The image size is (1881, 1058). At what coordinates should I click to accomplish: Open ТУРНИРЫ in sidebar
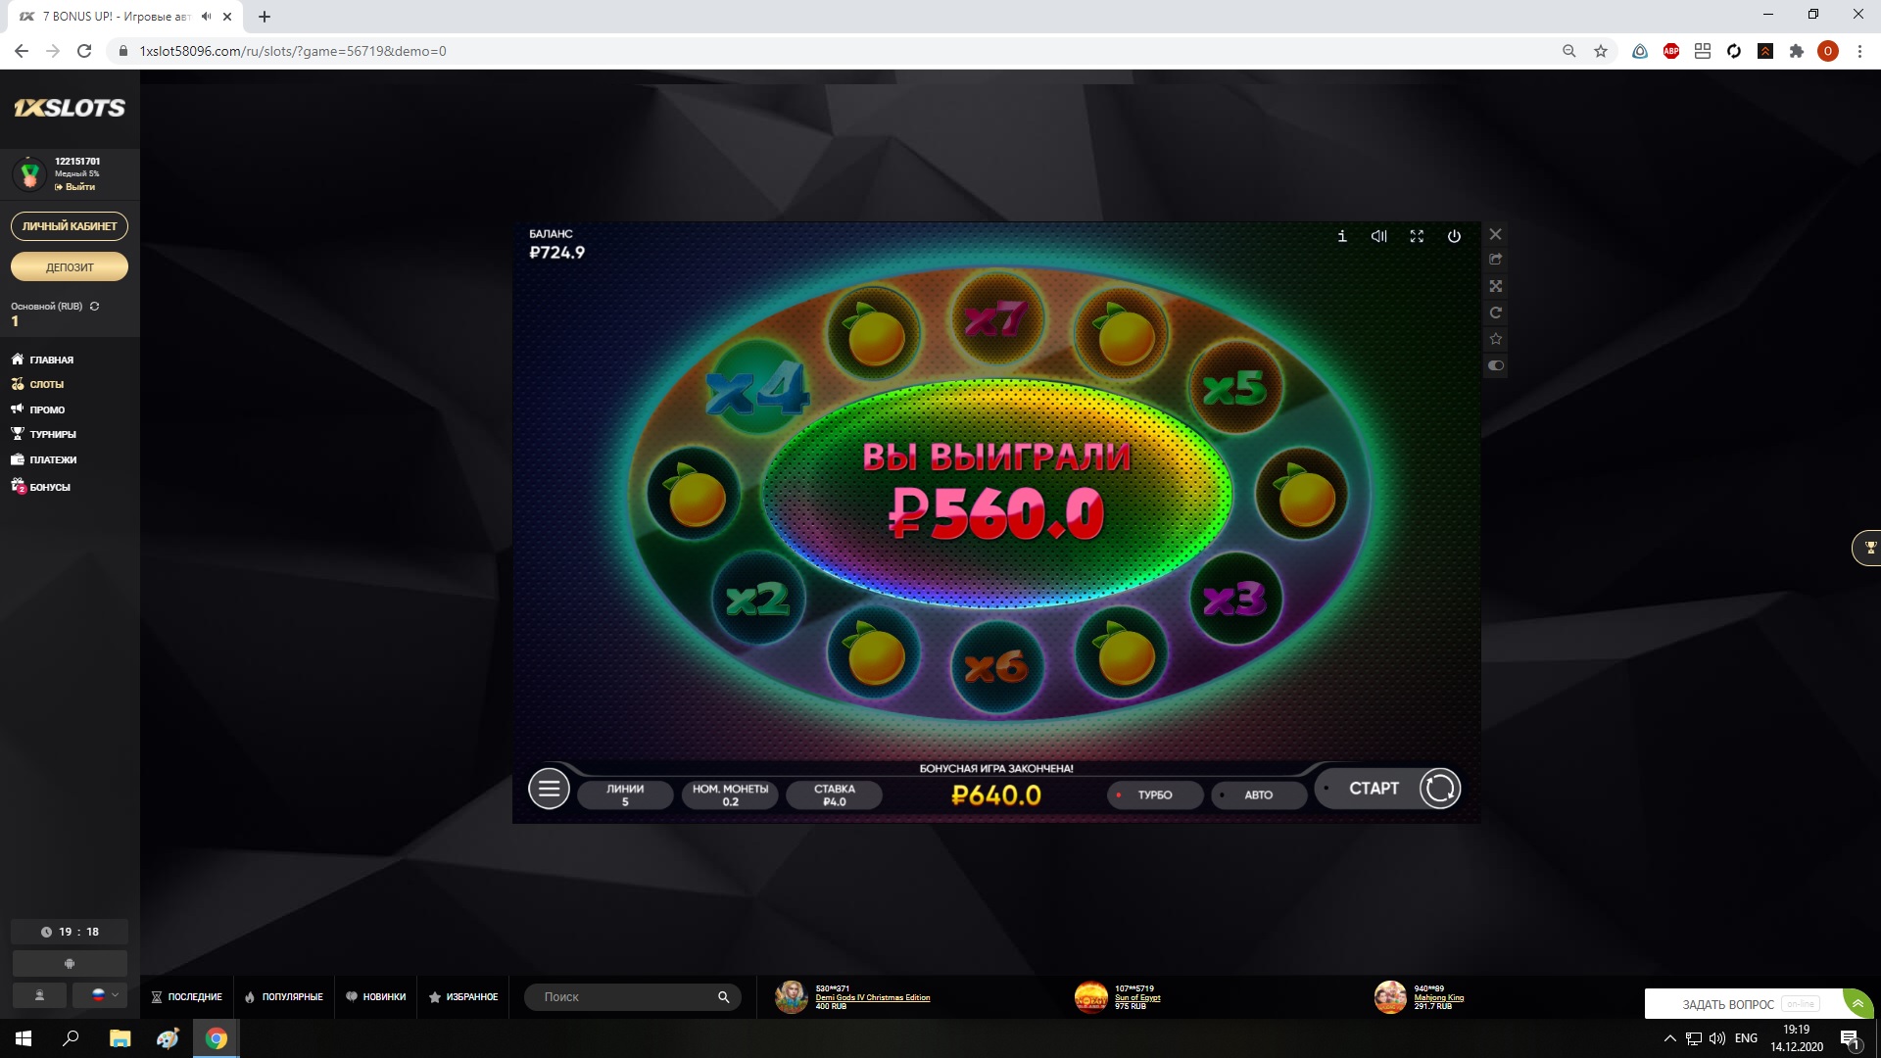coord(44,434)
